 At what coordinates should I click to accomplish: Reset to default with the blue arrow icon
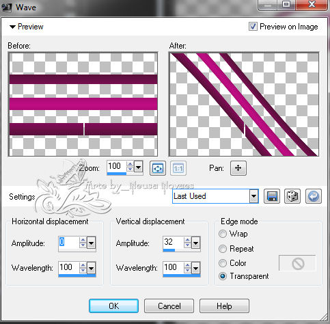point(314,196)
